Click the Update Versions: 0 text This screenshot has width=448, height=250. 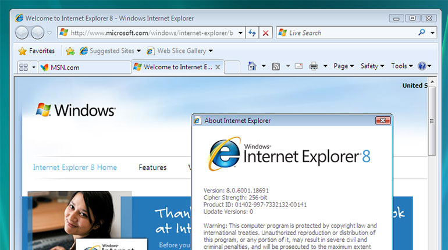pyautogui.click(x=228, y=212)
